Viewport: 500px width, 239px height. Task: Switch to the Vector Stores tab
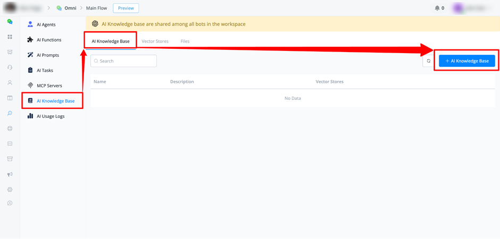[155, 41]
